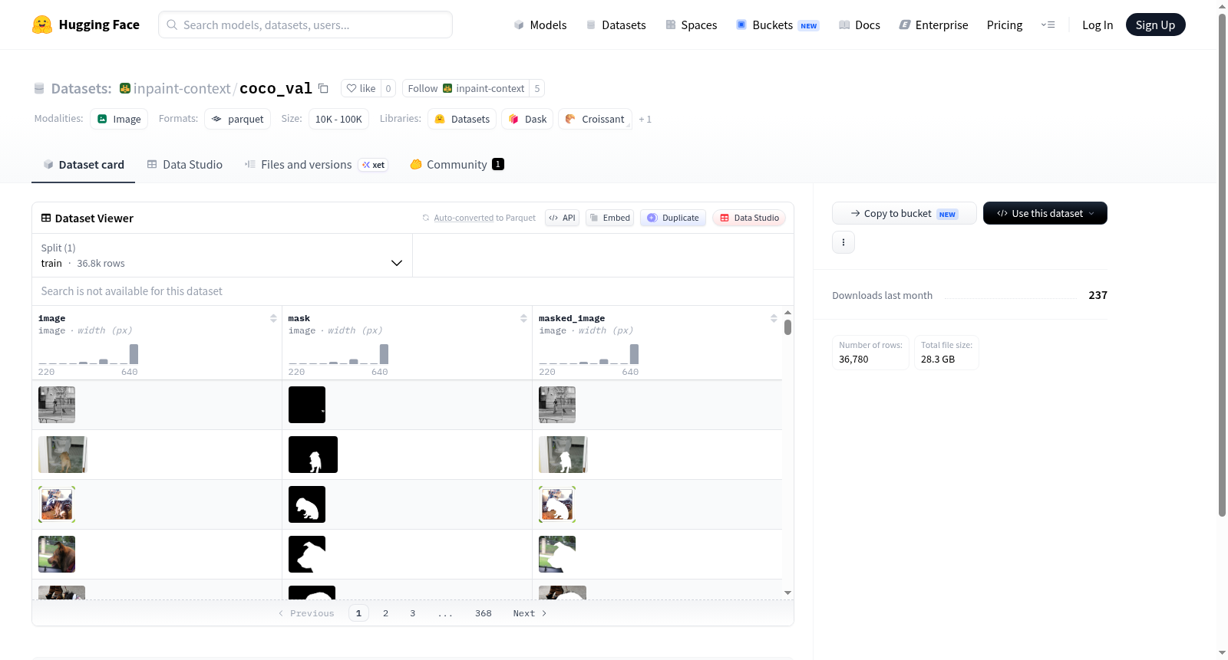Select the Dask library tag
Viewport: 1228px width, 660px height.
click(x=527, y=119)
